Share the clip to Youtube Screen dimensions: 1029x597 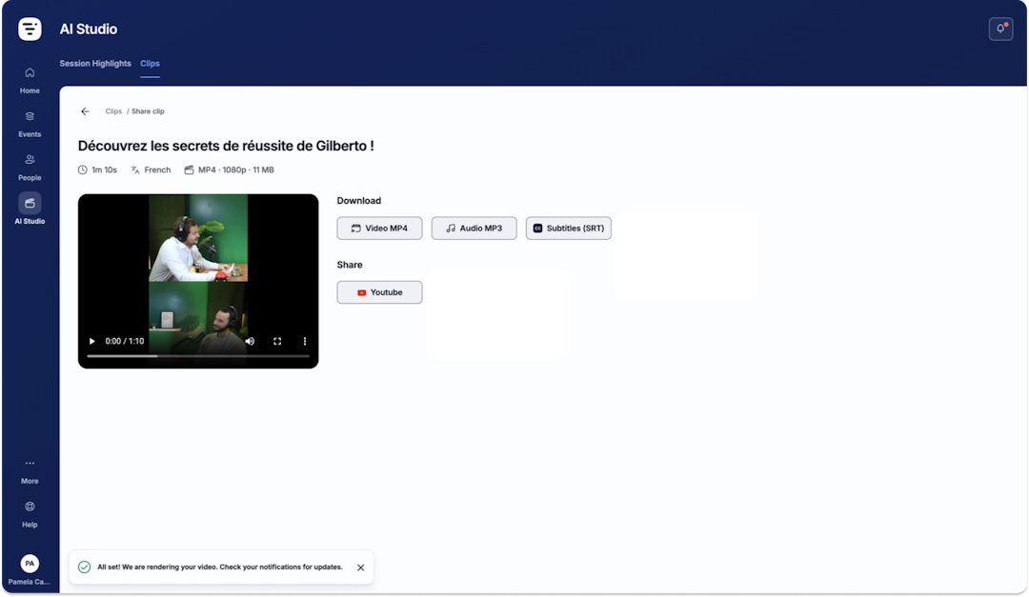coord(379,292)
